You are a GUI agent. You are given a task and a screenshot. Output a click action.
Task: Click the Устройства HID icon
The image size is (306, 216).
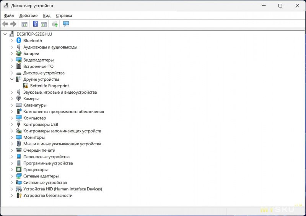pyautogui.click(x=18, y=189)
